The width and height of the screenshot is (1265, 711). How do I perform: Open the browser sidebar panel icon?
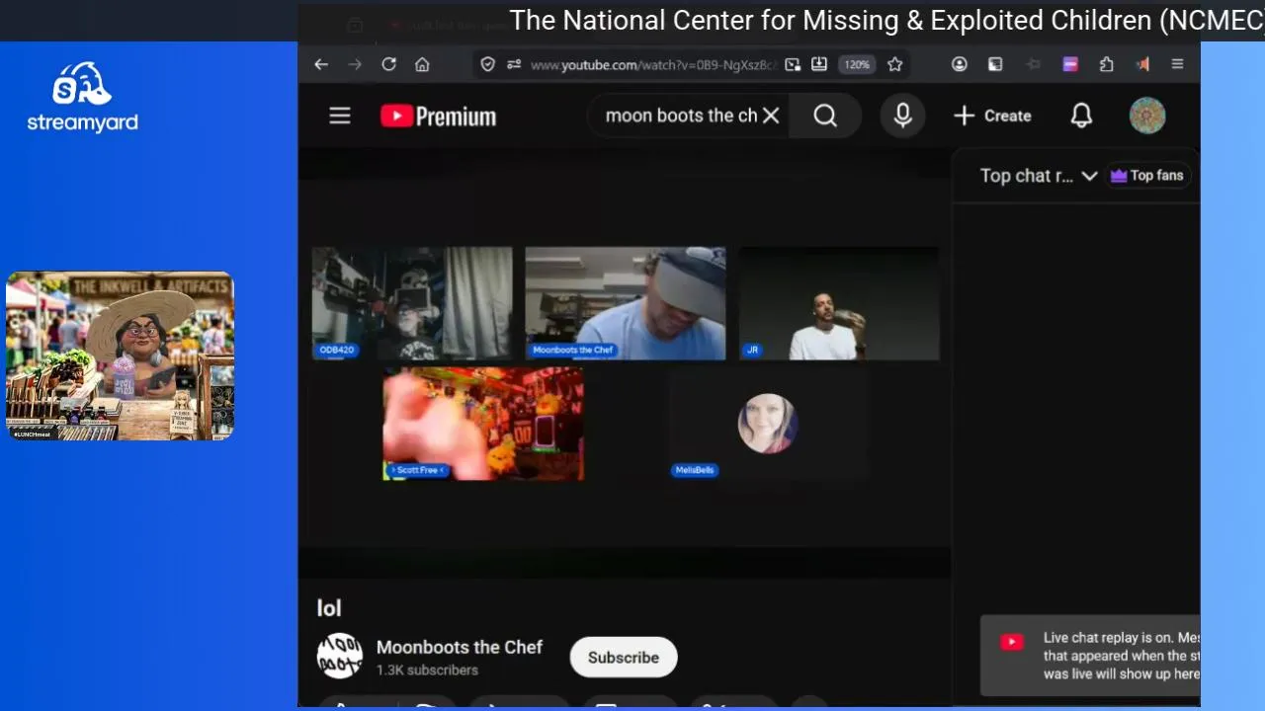[x=995, y=64]
